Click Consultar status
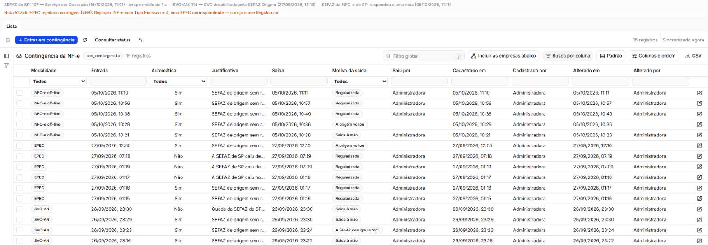Screen dimensions: 708x245 click(112, 40)
